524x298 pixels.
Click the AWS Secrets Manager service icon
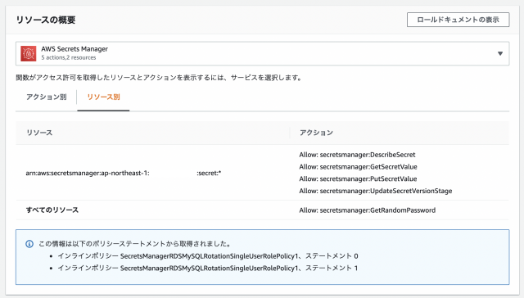(x=29, y=53)
